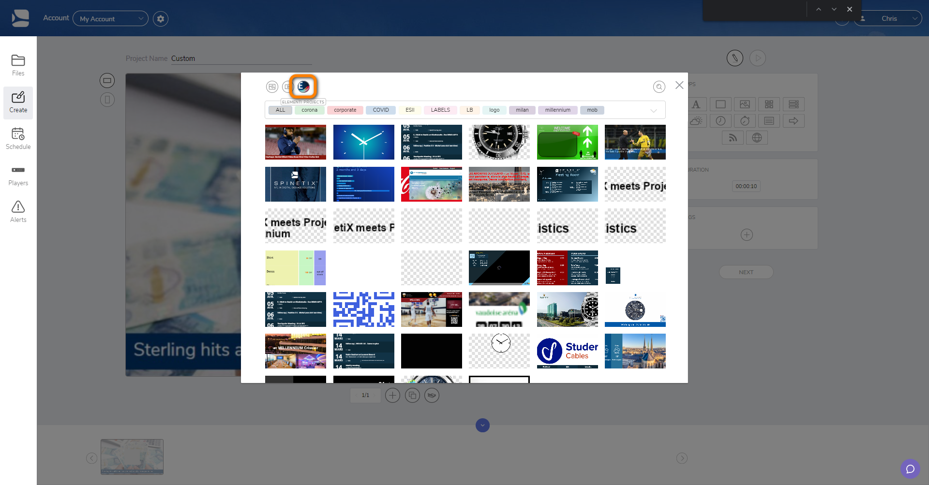Expand the tag filter list chevron

click(654, 110)
